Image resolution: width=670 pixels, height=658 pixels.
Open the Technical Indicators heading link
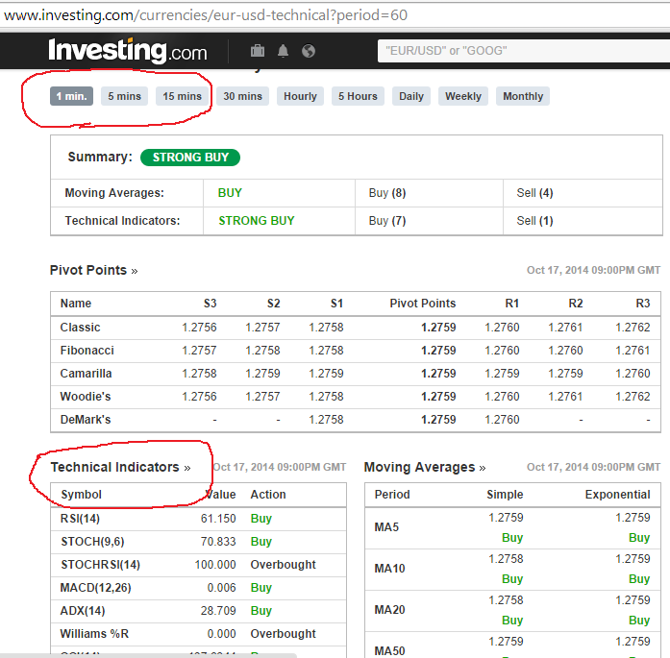[x=120, y=467]
